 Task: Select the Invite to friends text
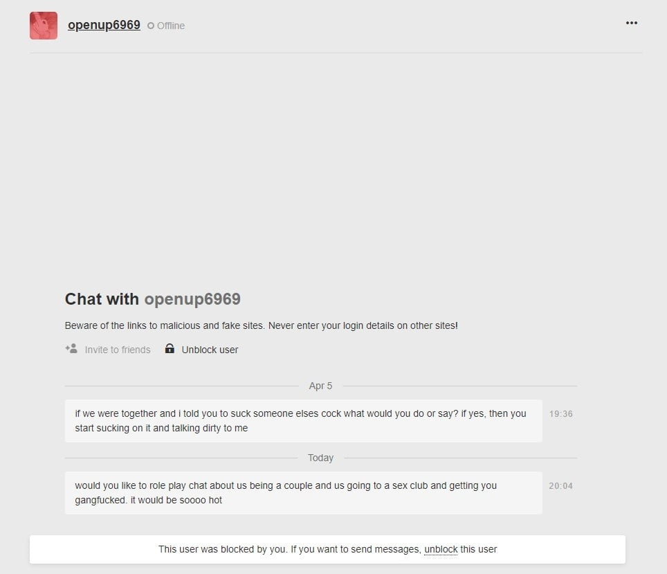click(117, 350)
